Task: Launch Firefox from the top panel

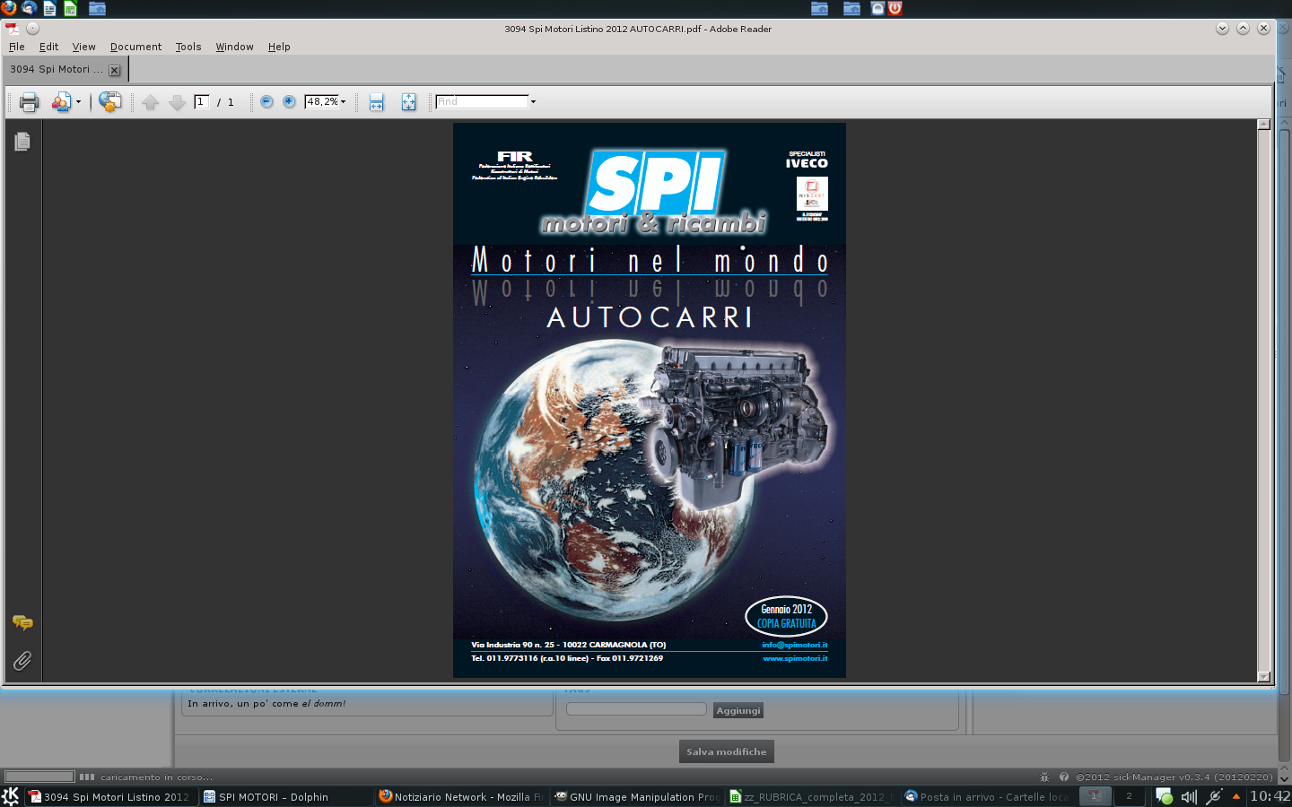Action: [x=9, y=8]
